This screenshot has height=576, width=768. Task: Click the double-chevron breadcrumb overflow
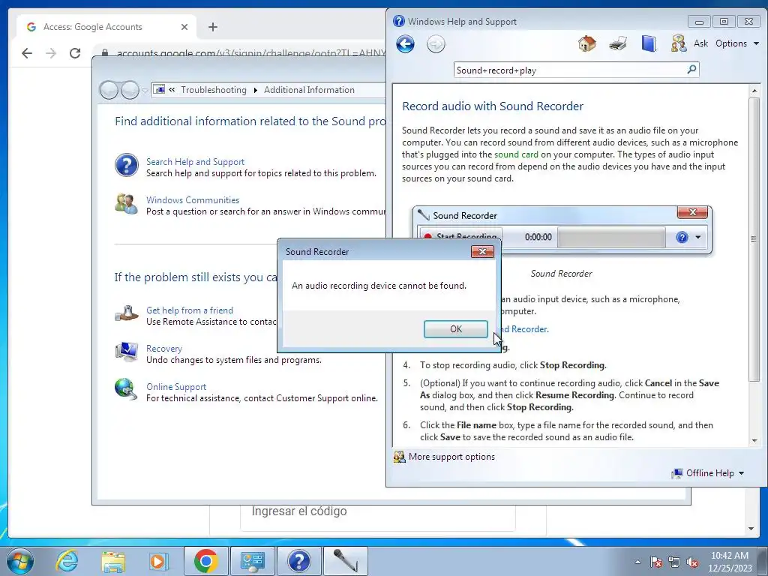point(172,90)
